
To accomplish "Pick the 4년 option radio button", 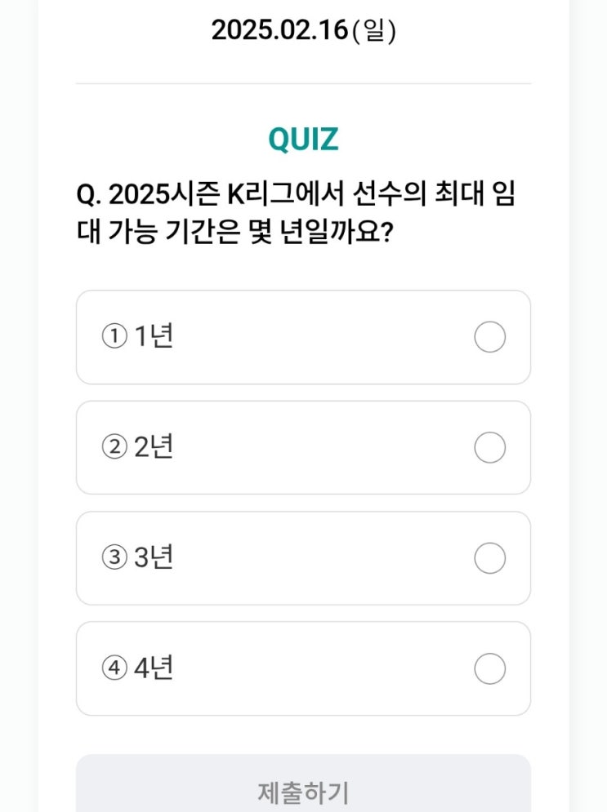I will [x=490, y=669].
